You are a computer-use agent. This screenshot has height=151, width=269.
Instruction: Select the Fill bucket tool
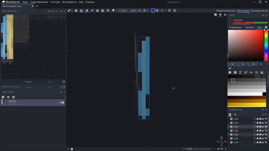click(x=81, y=10)
